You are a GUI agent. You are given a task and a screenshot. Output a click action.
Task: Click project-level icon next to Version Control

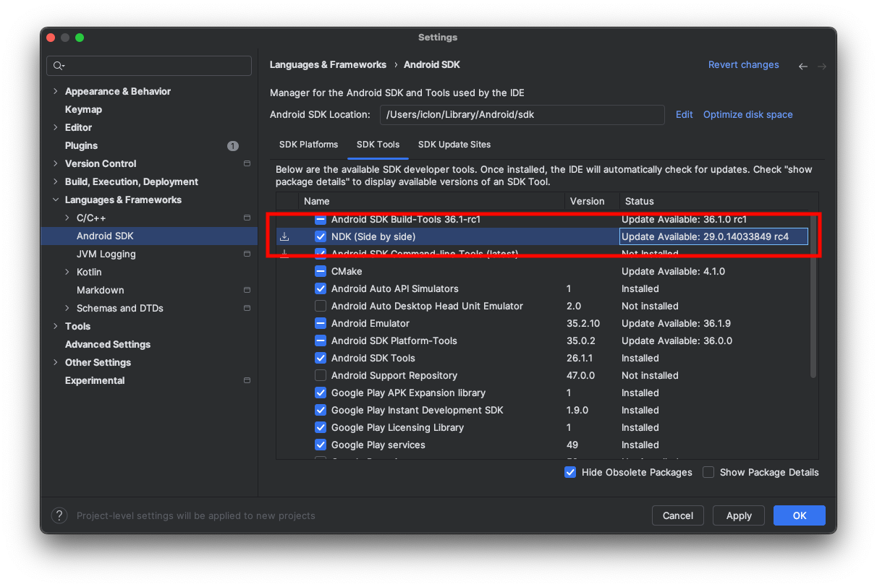coord(247,163)
